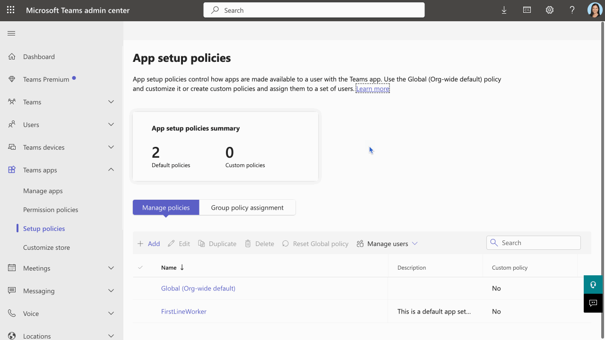This screenshot has width=605, height=340.
Task: Expand the Locations section chevron
Action: coord(111,336)
